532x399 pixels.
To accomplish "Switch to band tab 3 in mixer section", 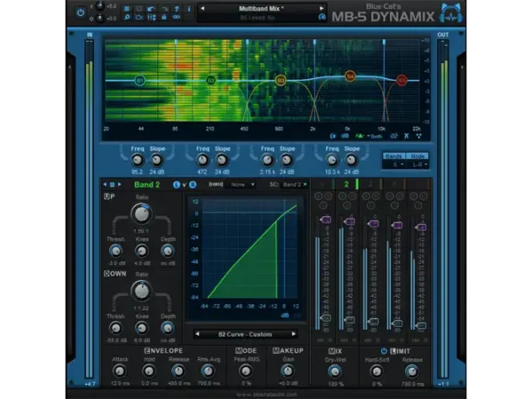I will pos(371,184).
